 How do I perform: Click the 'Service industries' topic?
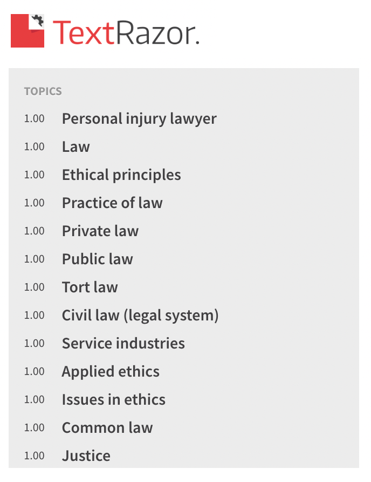click(x=123, y=343)
